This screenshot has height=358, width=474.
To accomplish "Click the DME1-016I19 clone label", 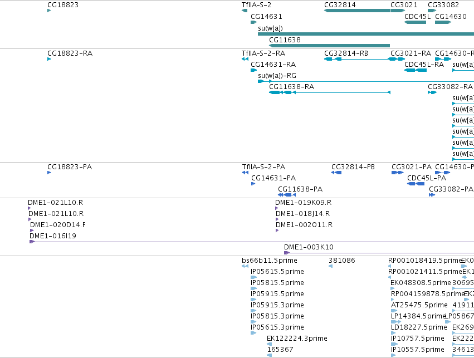I will point(53,236).
